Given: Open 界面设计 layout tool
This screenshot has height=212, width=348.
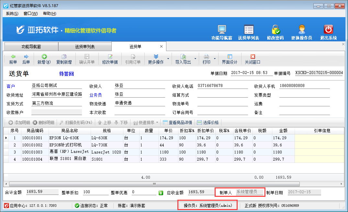Looking at the screenshot, I should [230, 59].
